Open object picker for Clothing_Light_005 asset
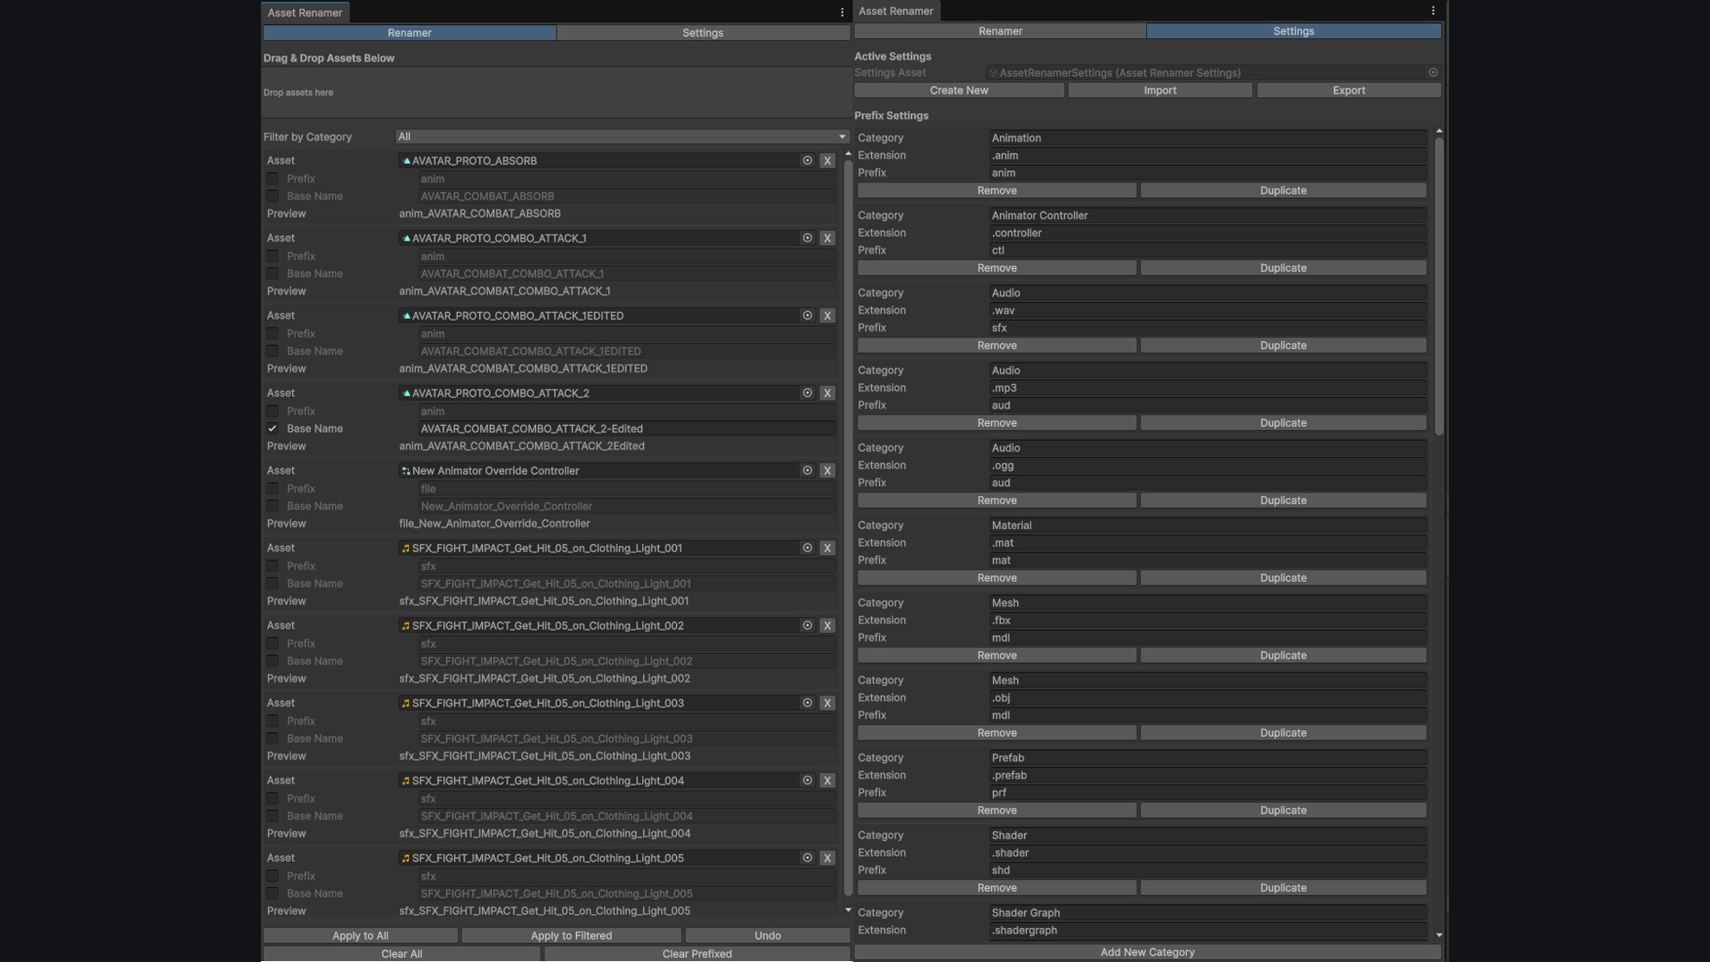1710x962 pixels. point(807,859)
